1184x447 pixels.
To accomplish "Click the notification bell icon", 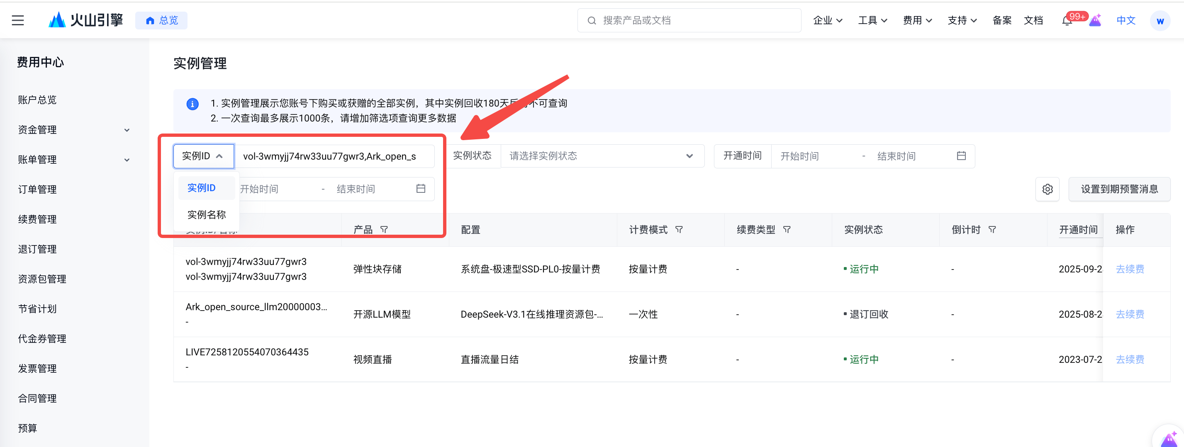I will [x=1067, y=21].
